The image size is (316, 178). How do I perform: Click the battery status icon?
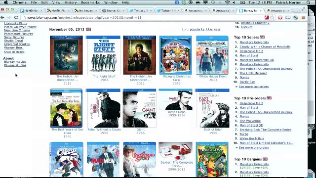(242, 2)
